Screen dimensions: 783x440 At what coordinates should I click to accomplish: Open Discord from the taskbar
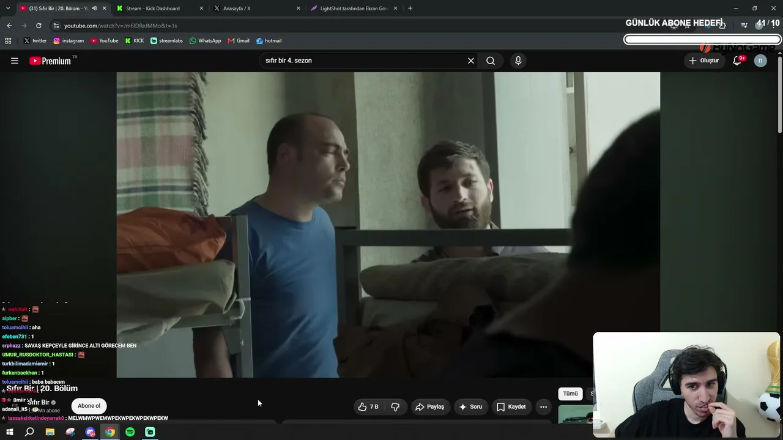coord(91,432)
